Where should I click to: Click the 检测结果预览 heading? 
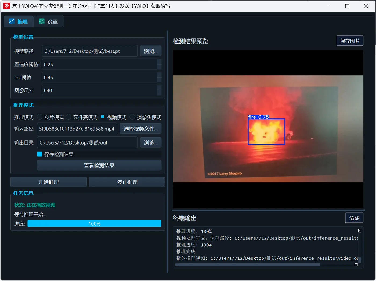(191, 41)
